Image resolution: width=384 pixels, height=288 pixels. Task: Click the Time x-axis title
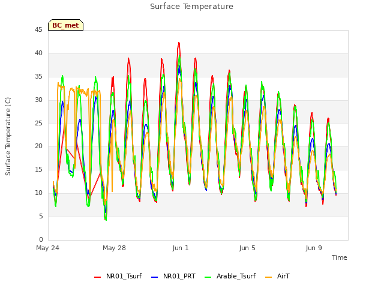coord(340,257)
